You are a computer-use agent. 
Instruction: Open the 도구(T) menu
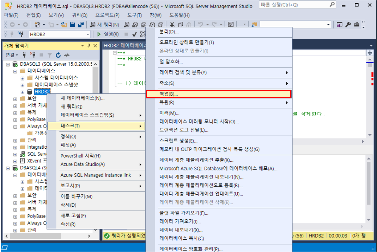tap(135, 15)
